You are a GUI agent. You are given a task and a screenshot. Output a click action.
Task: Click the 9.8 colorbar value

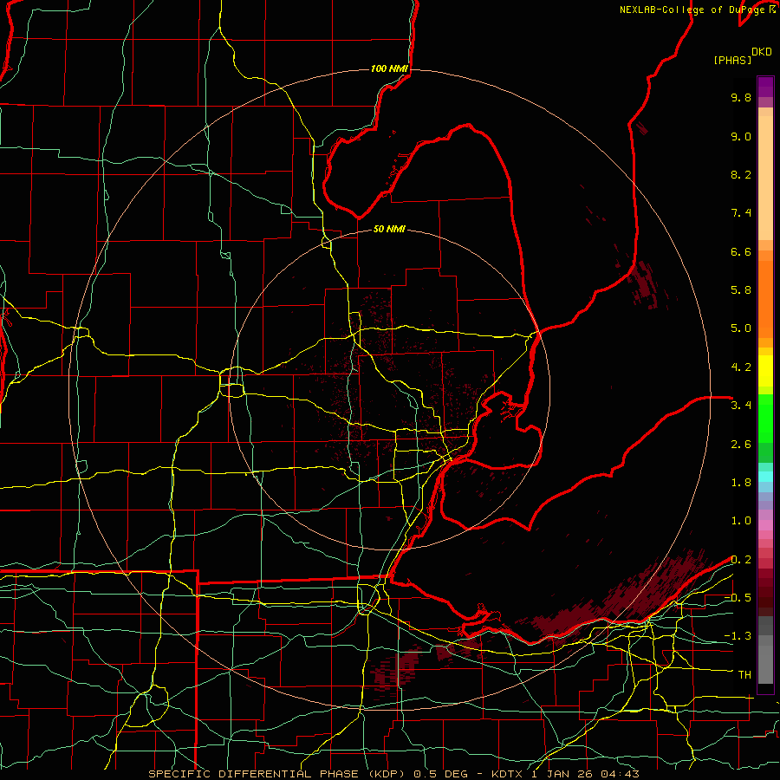[x=741, y=97]
